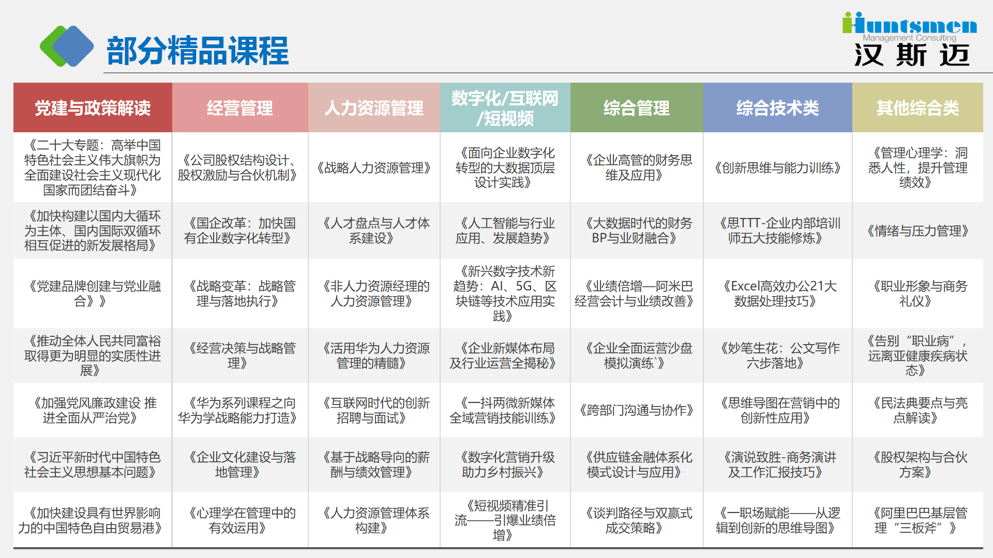Screen dimensions: 993x558
Task: Click the 习近平新时代中国特色社会主义思想 cell
Action: tap(93, 464)
